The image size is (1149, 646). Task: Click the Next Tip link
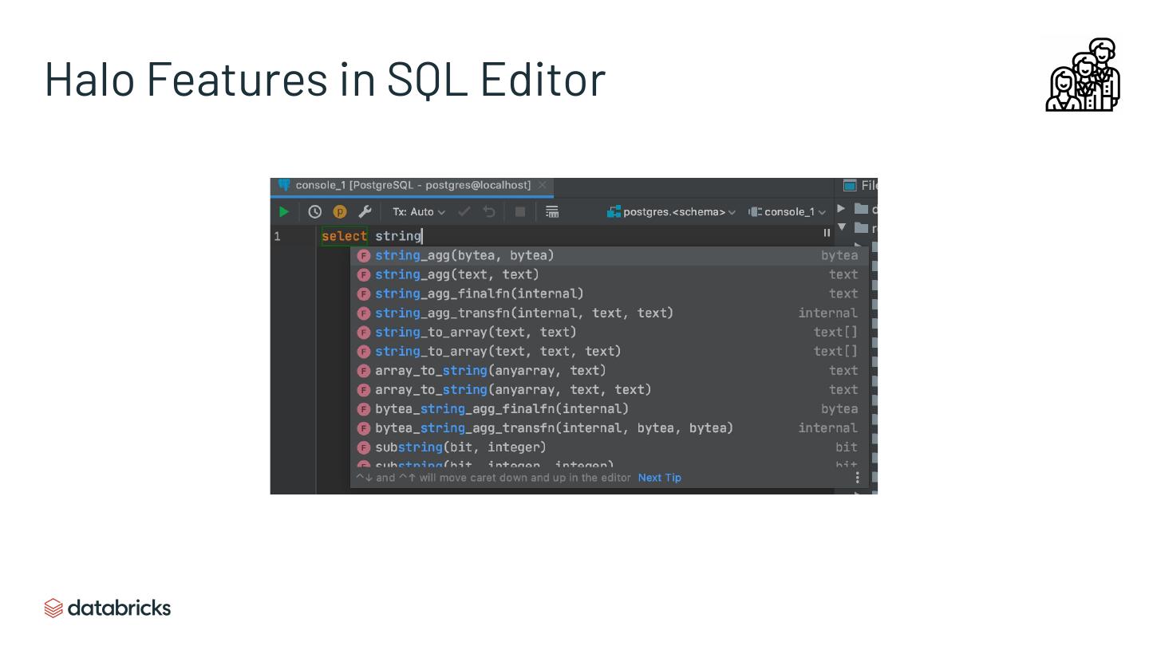pyautogui.click(x=659, y=478)
